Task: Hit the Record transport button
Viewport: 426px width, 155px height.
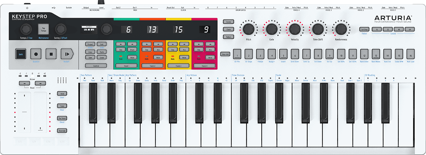Action: 36,54
